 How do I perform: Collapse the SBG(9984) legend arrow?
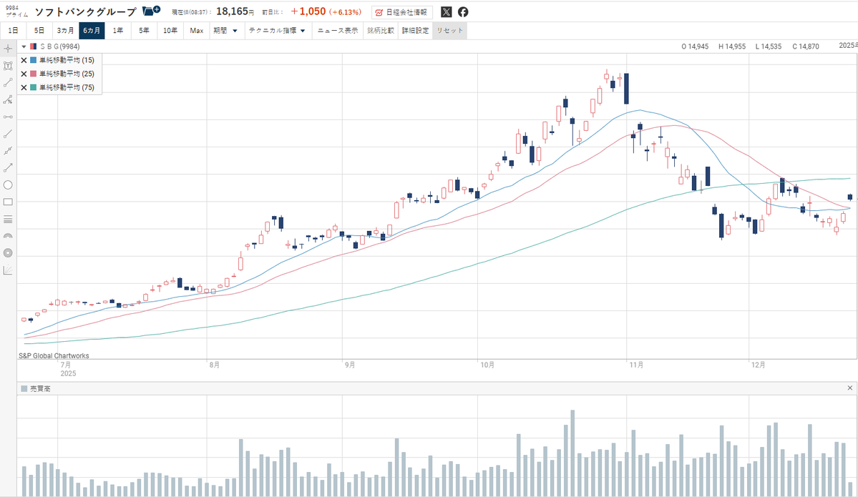click(24, 46)
